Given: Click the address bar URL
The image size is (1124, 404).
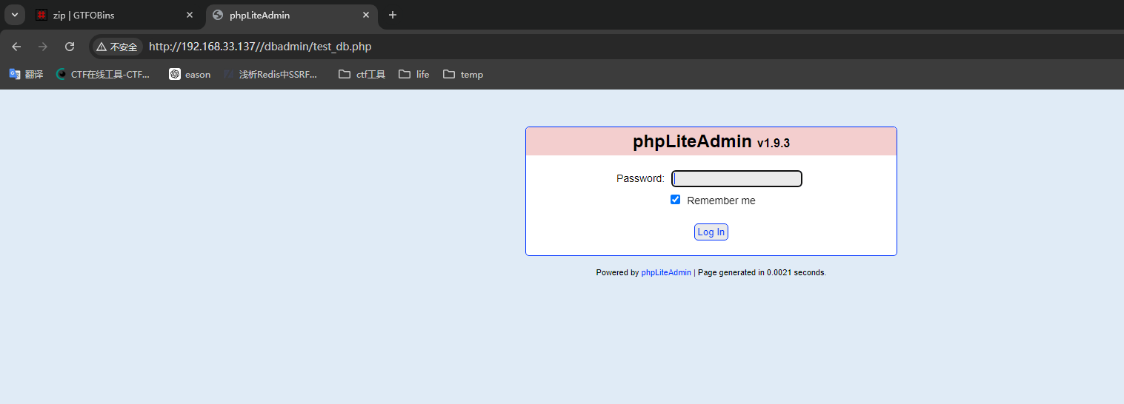Looking at the screenshot, I should (260, 47).
